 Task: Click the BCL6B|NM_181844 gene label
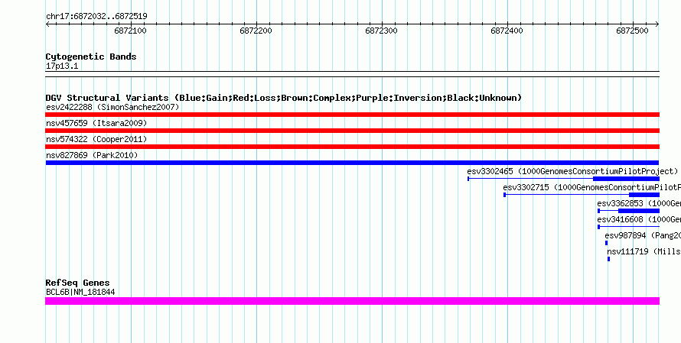tap(80, 292)
